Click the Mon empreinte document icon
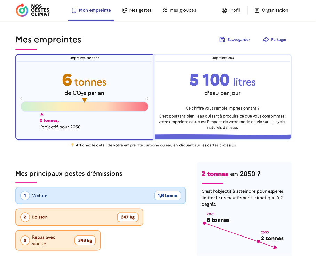 click(x=74, y=10)
